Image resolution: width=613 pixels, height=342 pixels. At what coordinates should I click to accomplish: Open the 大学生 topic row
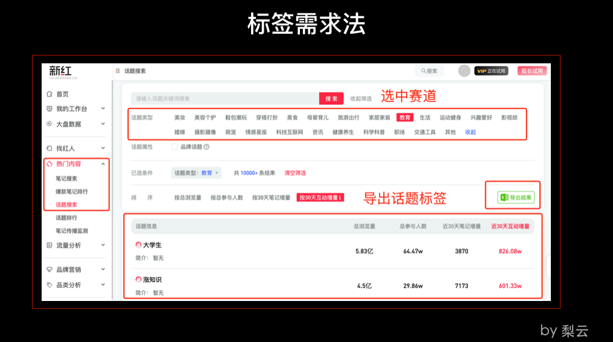pyautogui.click(x=332, y=251)
